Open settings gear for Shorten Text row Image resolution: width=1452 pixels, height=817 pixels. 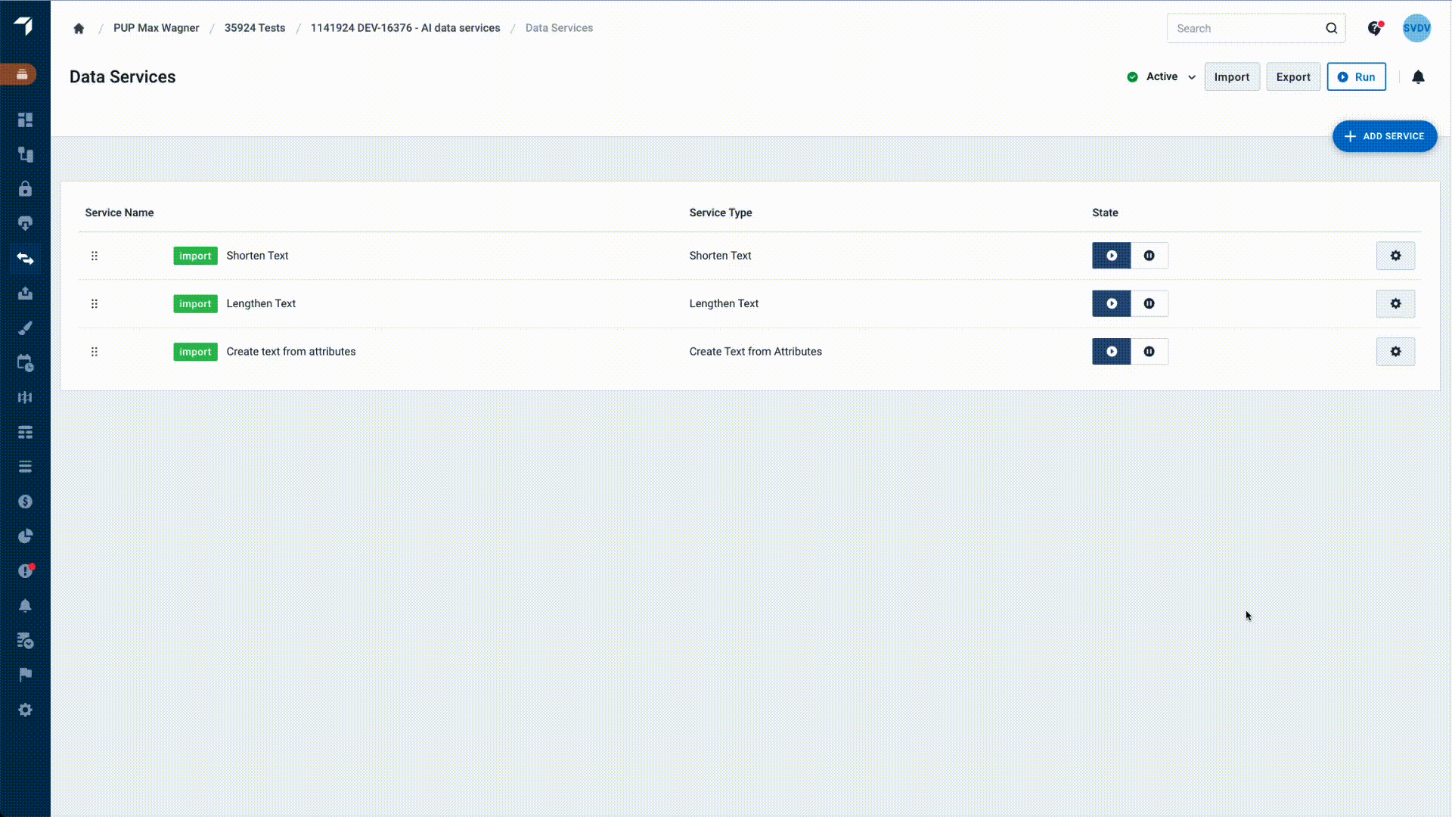point(1395,256)
